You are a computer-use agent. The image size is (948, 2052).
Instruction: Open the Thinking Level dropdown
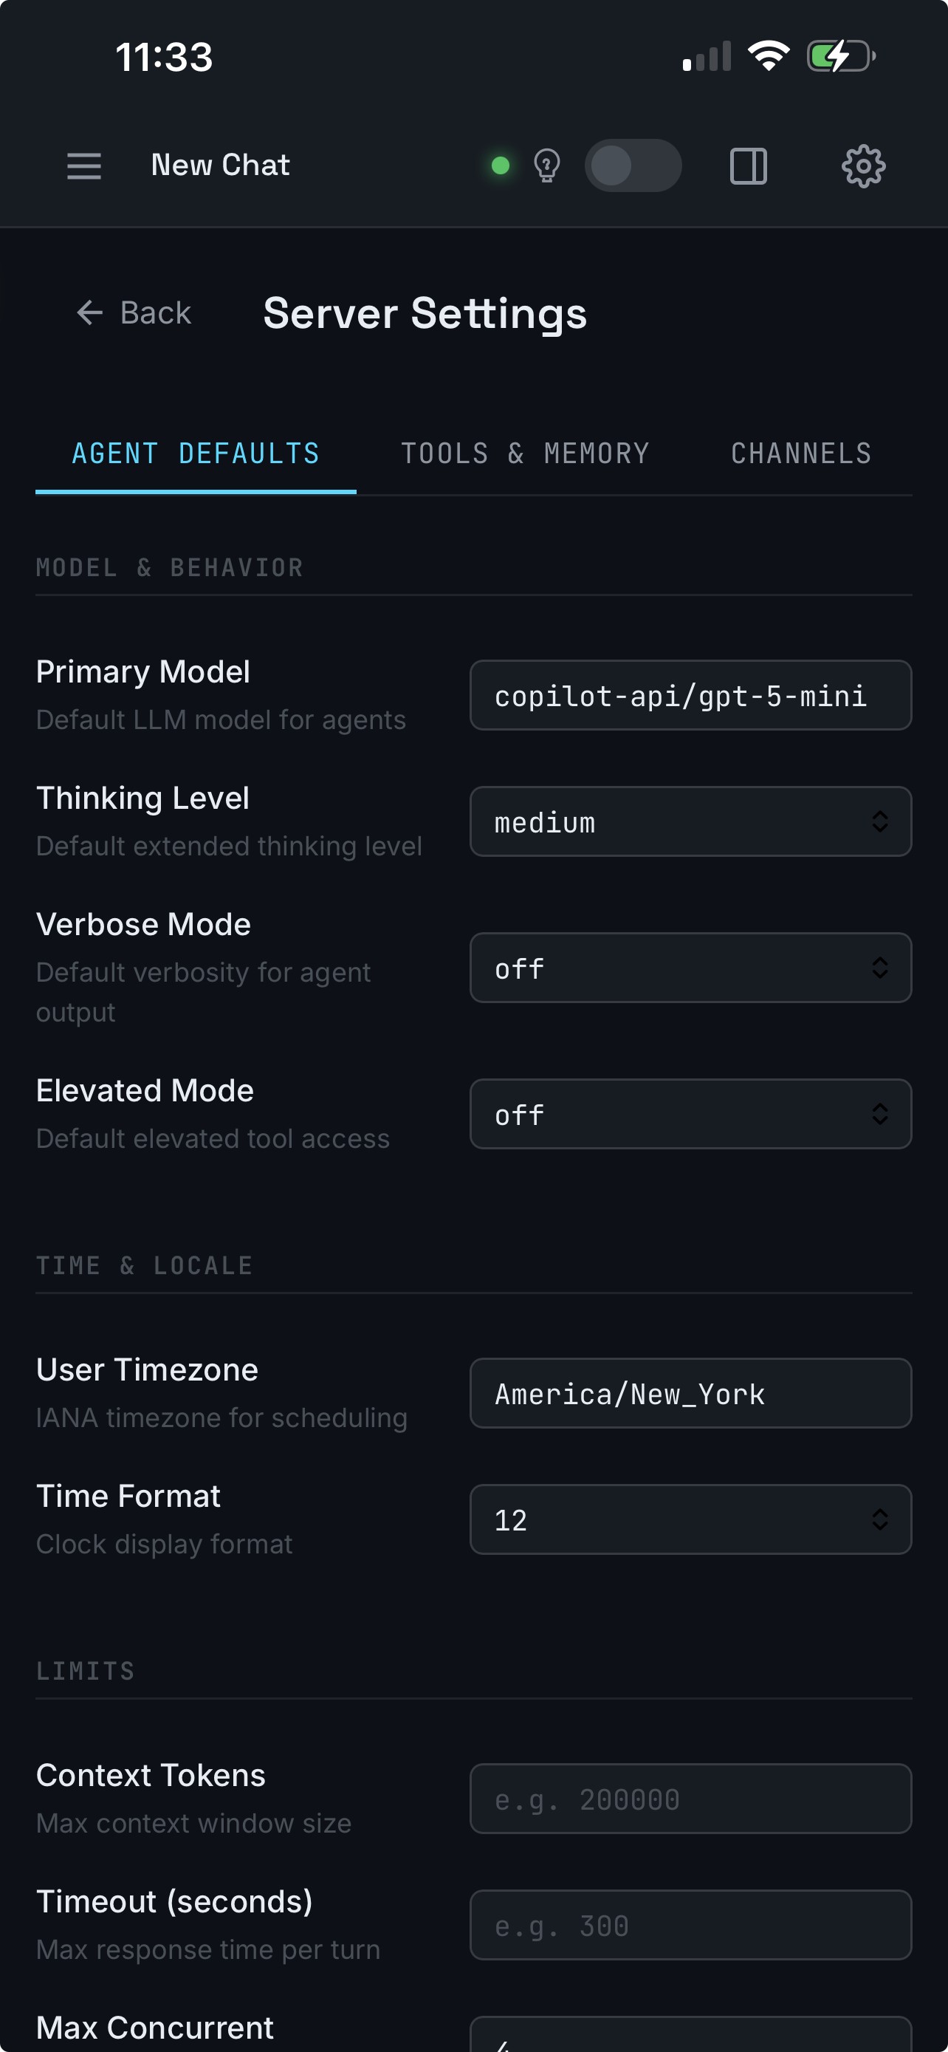[x=691, y=821]
